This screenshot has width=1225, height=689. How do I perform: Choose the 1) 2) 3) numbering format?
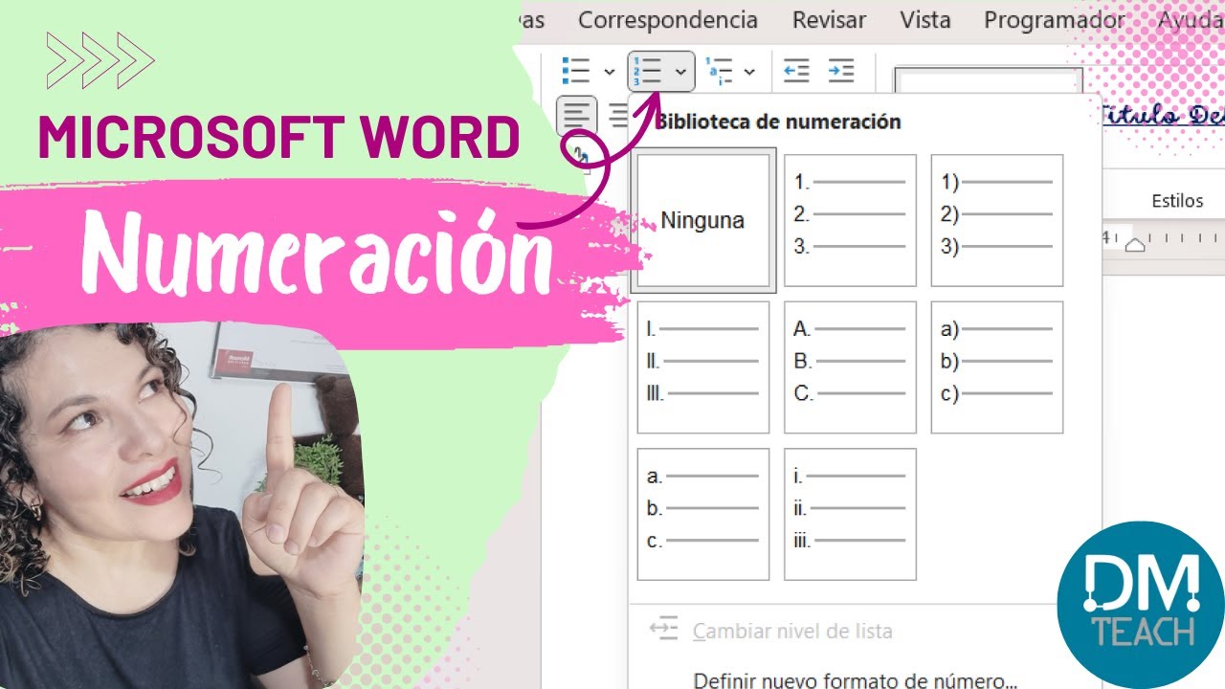[997, 220]
